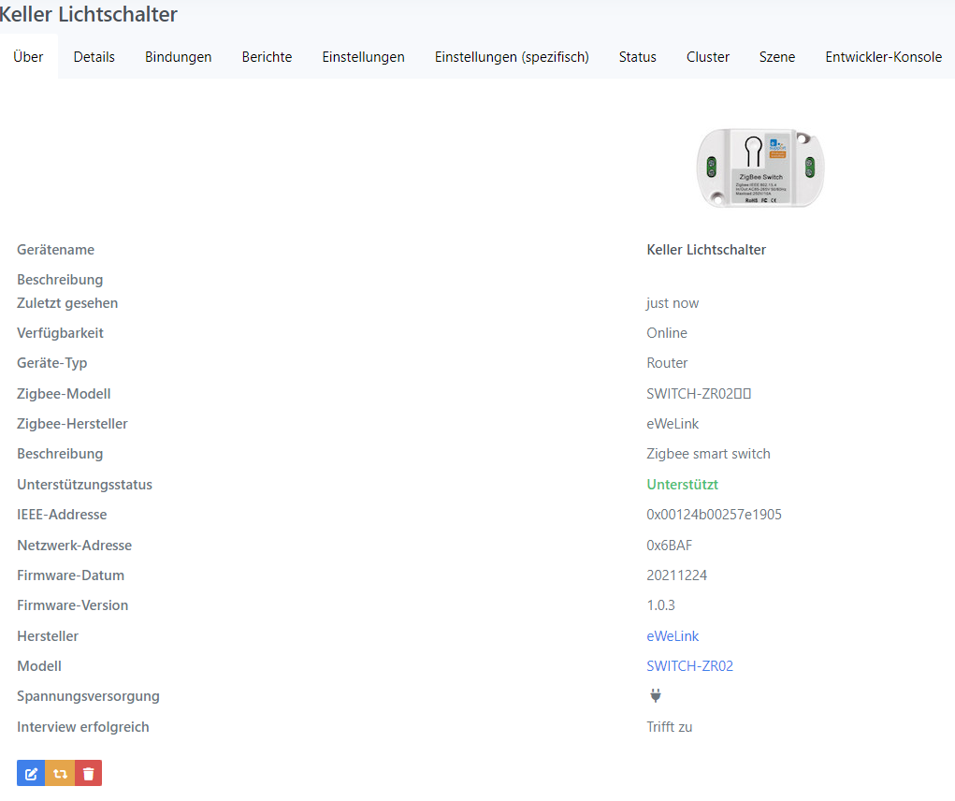Show the Status tab

(637, 57)
